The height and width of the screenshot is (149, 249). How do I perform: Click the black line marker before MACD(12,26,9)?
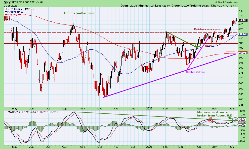point(6,112)
